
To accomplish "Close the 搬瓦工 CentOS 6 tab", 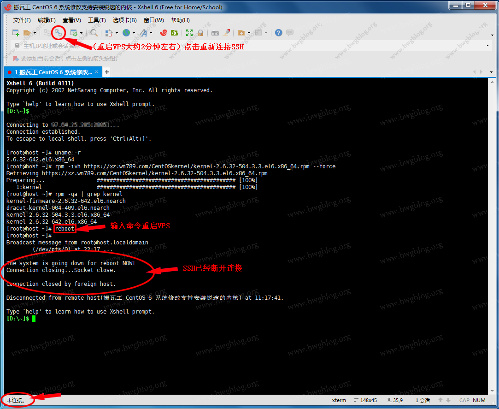I will pos(97,72).
